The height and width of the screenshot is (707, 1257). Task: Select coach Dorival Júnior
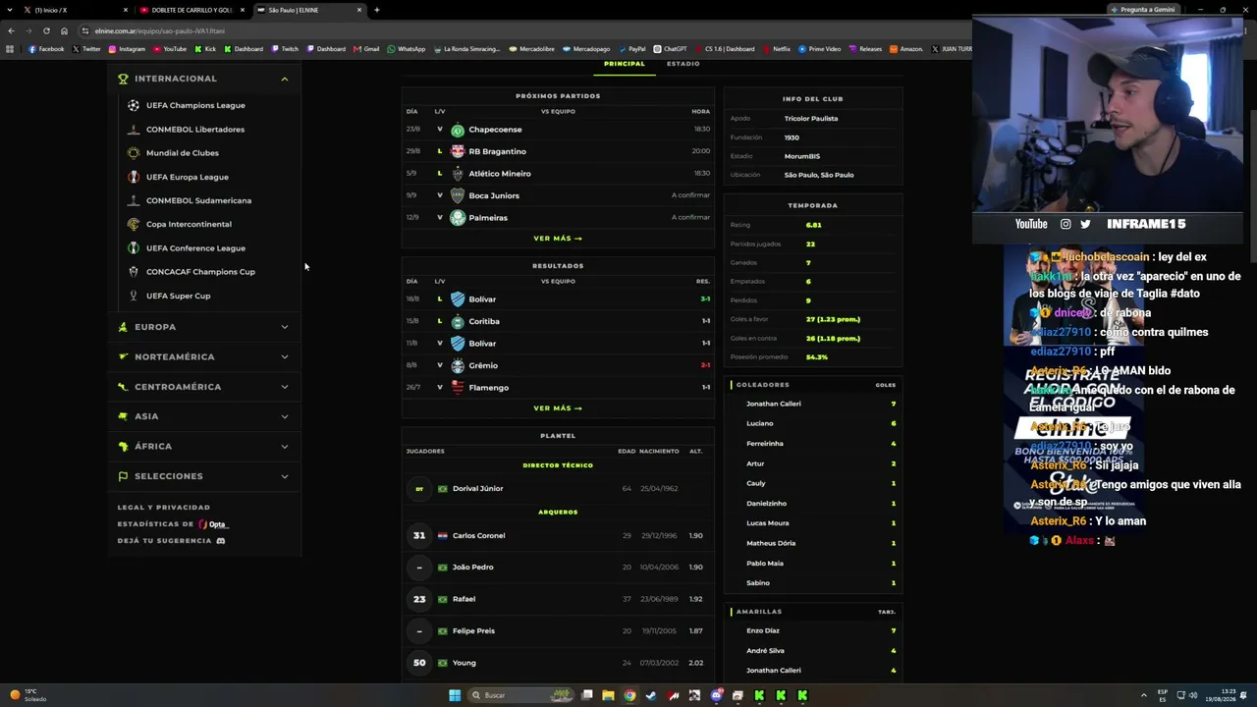[x=477, y=489]
